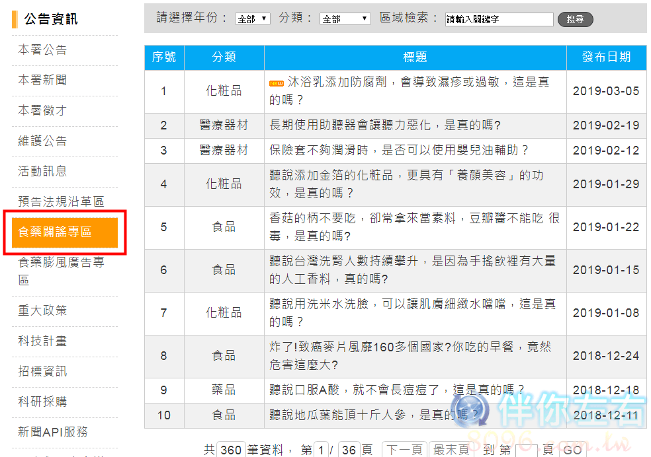
Task: Select the highlighted 食藥闢謠專區 menu item
Action: pos(65,232)
